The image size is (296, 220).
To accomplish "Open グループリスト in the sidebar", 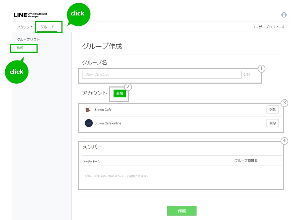I will click(28, 40).
